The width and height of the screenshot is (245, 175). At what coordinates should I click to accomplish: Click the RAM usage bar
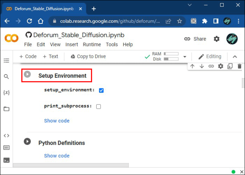point(171,54)
